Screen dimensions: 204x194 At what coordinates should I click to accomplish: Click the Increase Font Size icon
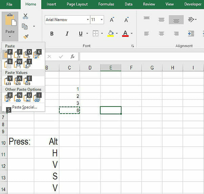112,20
